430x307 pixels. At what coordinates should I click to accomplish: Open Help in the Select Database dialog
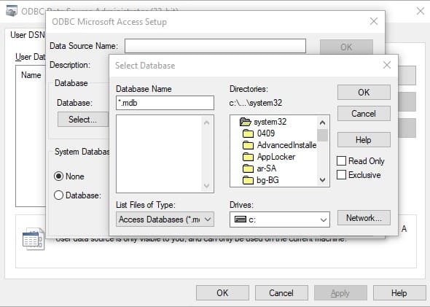click(364, 140)
